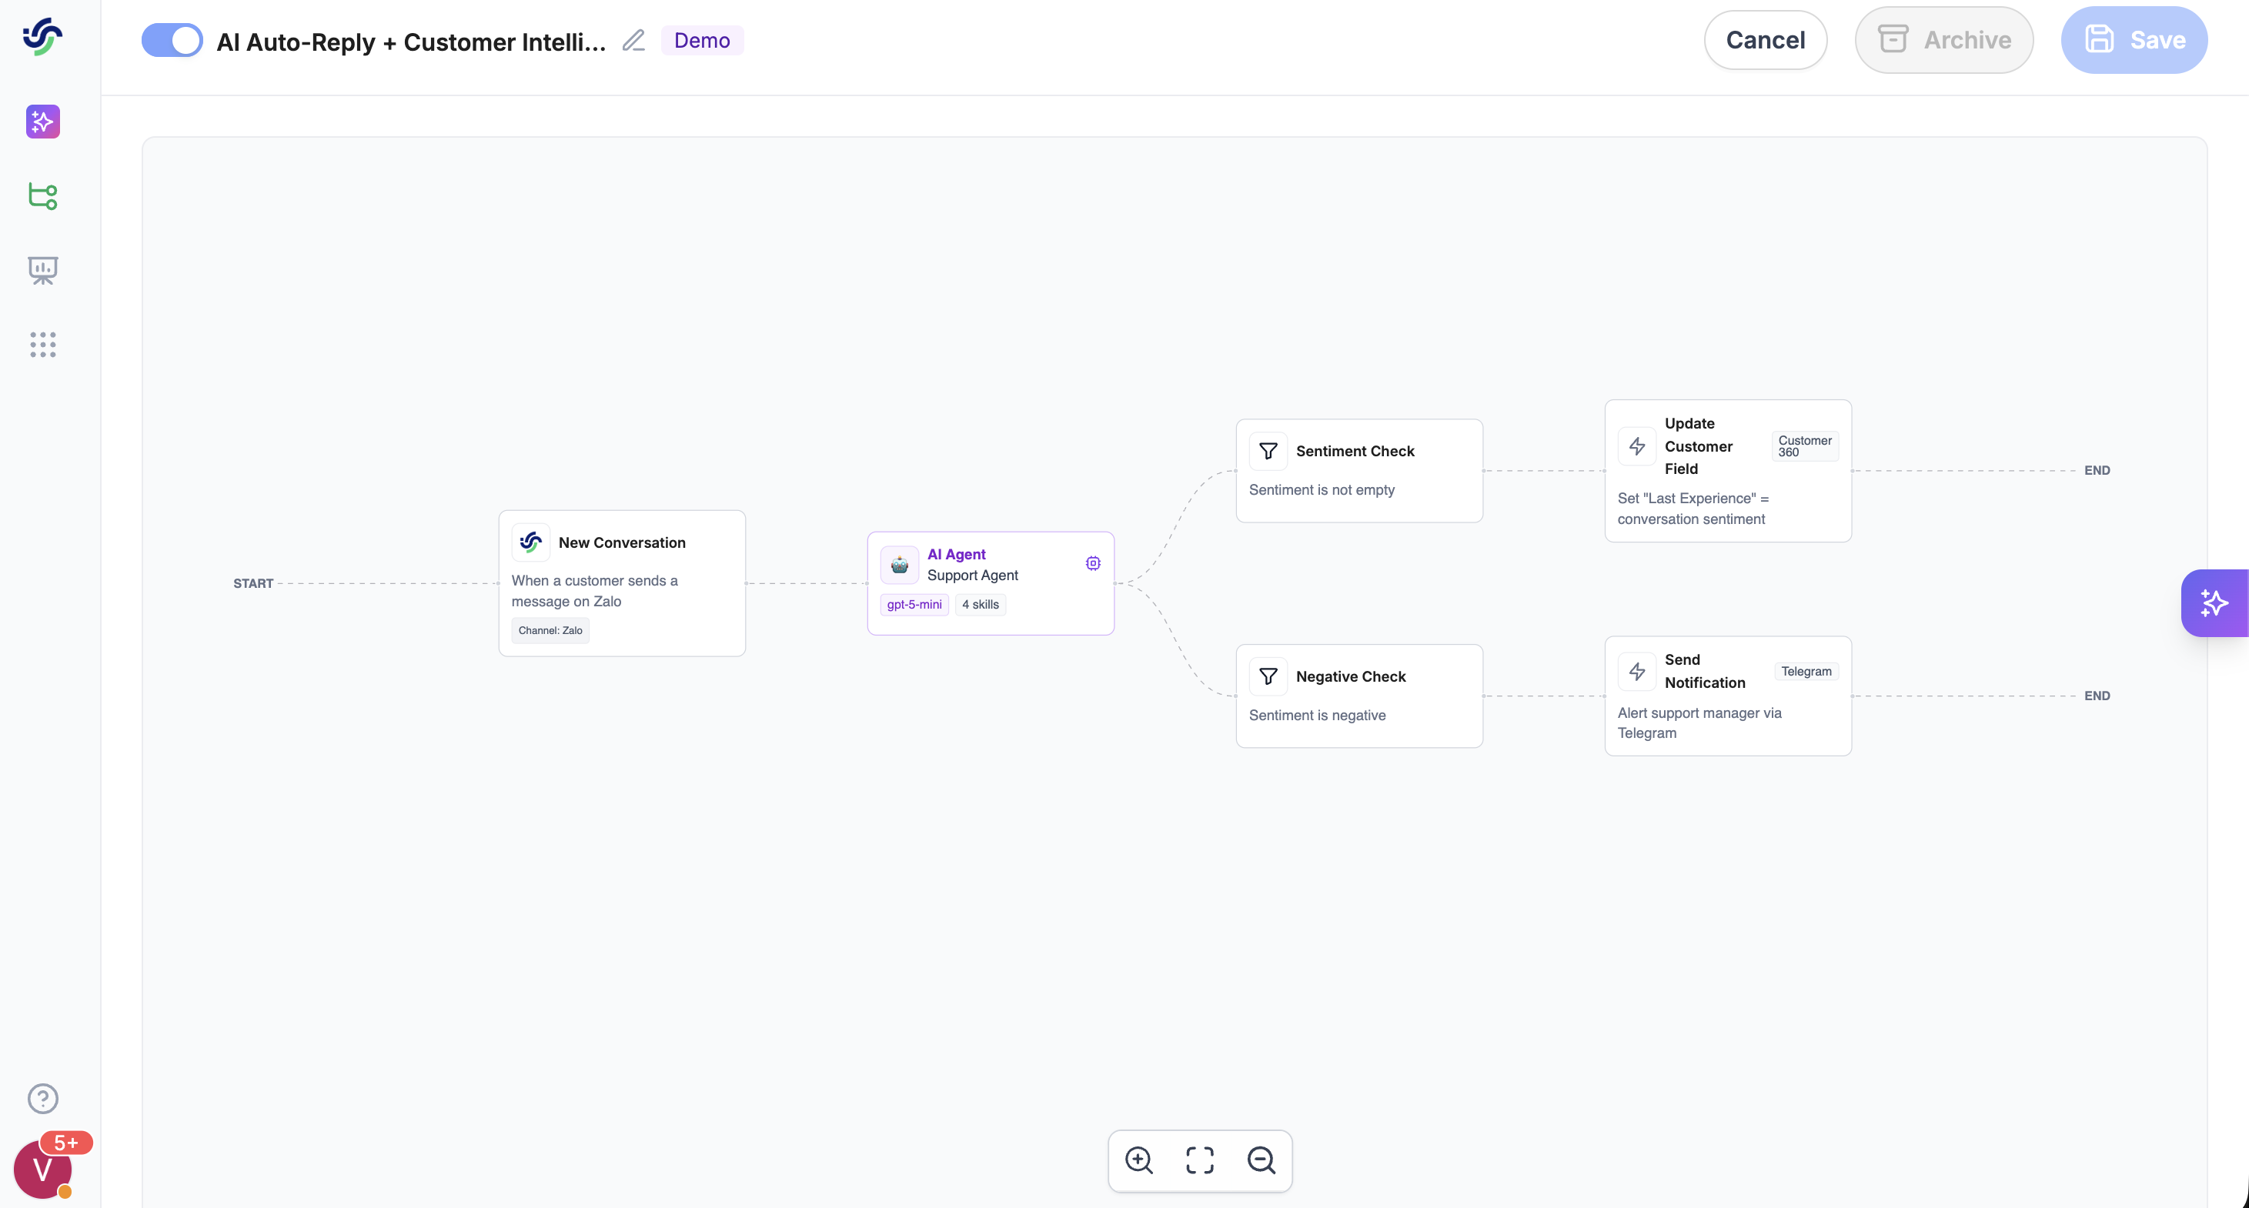
Task: Click Update Customer Field lightning icon
Action: [1637, 446]
